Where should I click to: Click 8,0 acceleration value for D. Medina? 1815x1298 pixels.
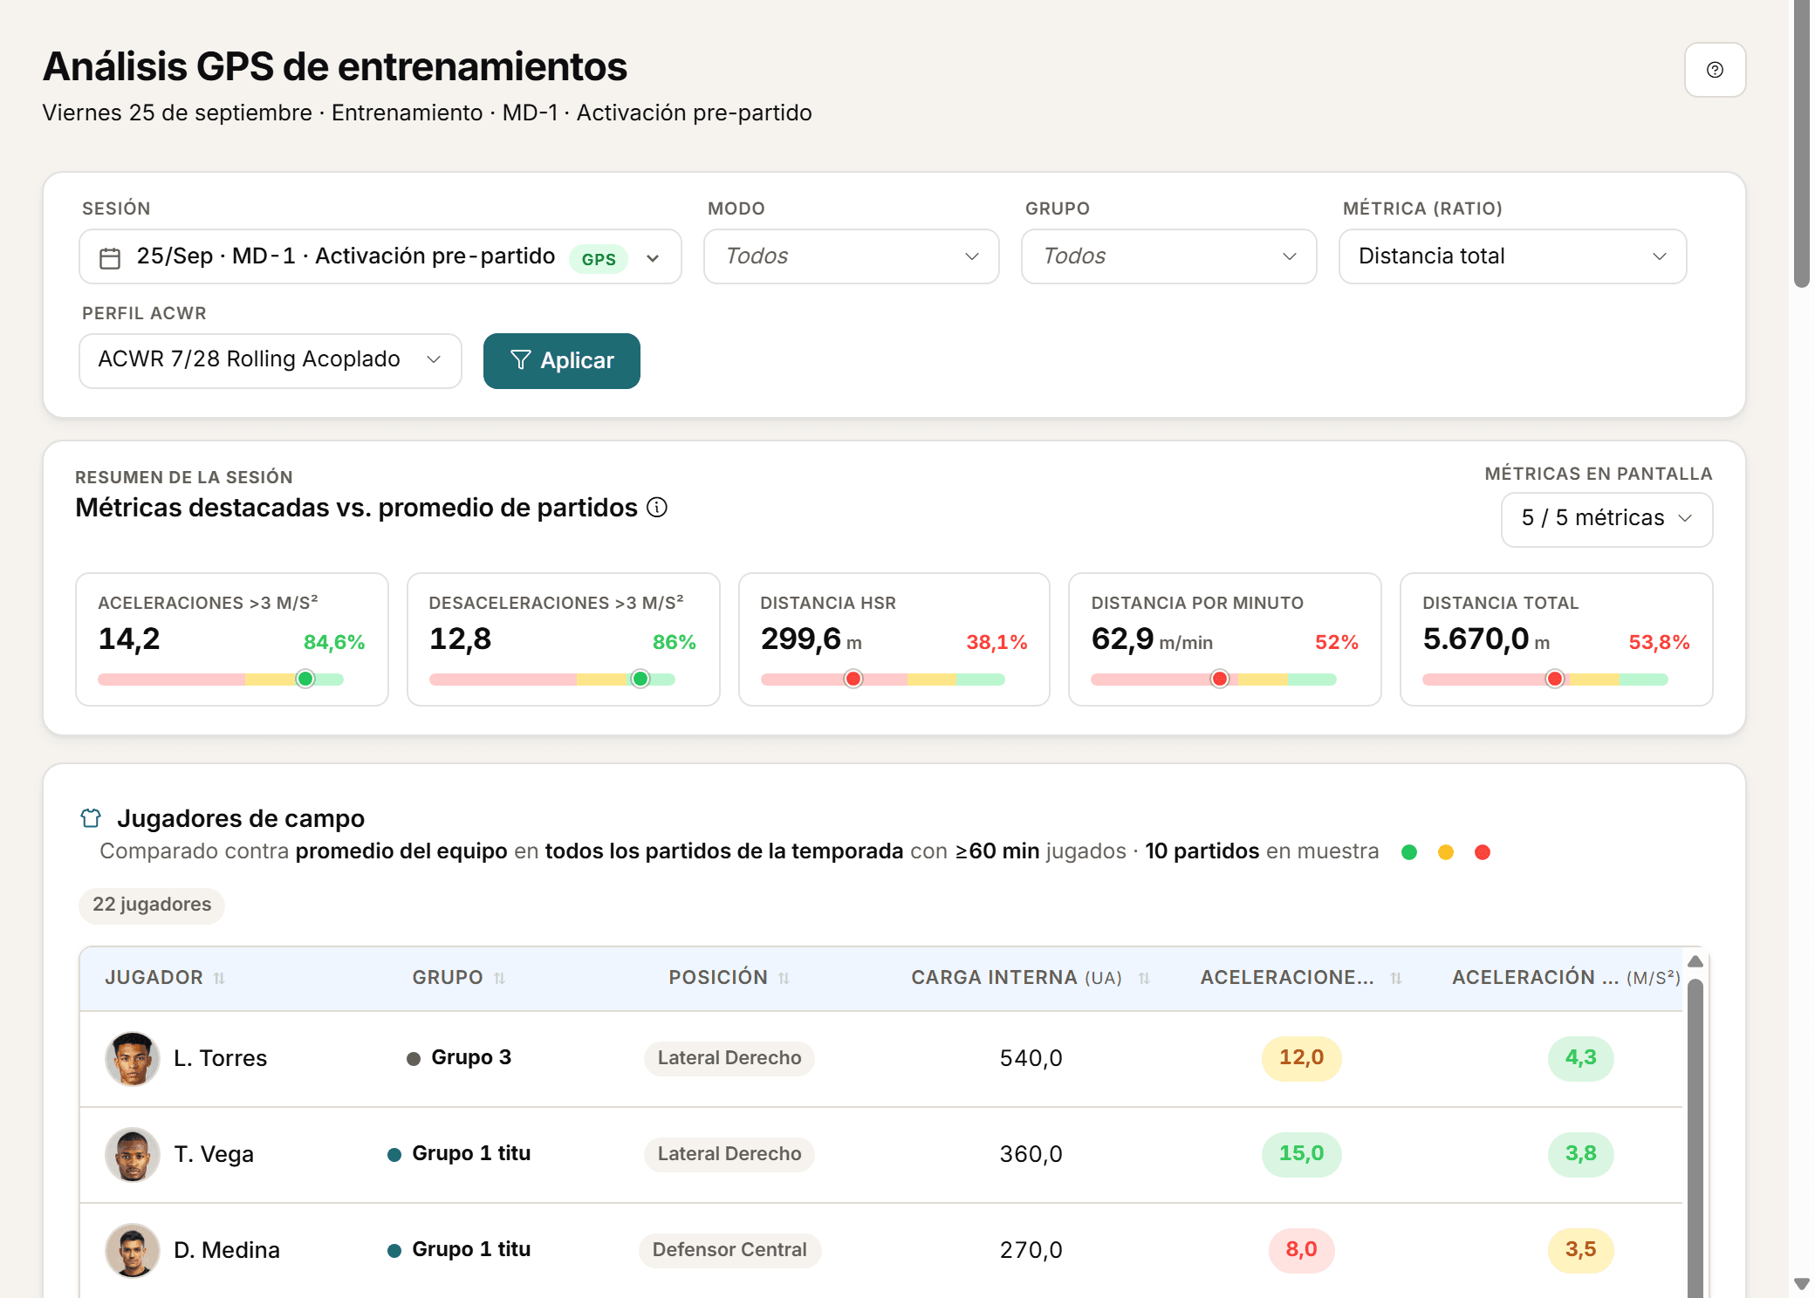pyautogui.click(x=1302, y=1251)
